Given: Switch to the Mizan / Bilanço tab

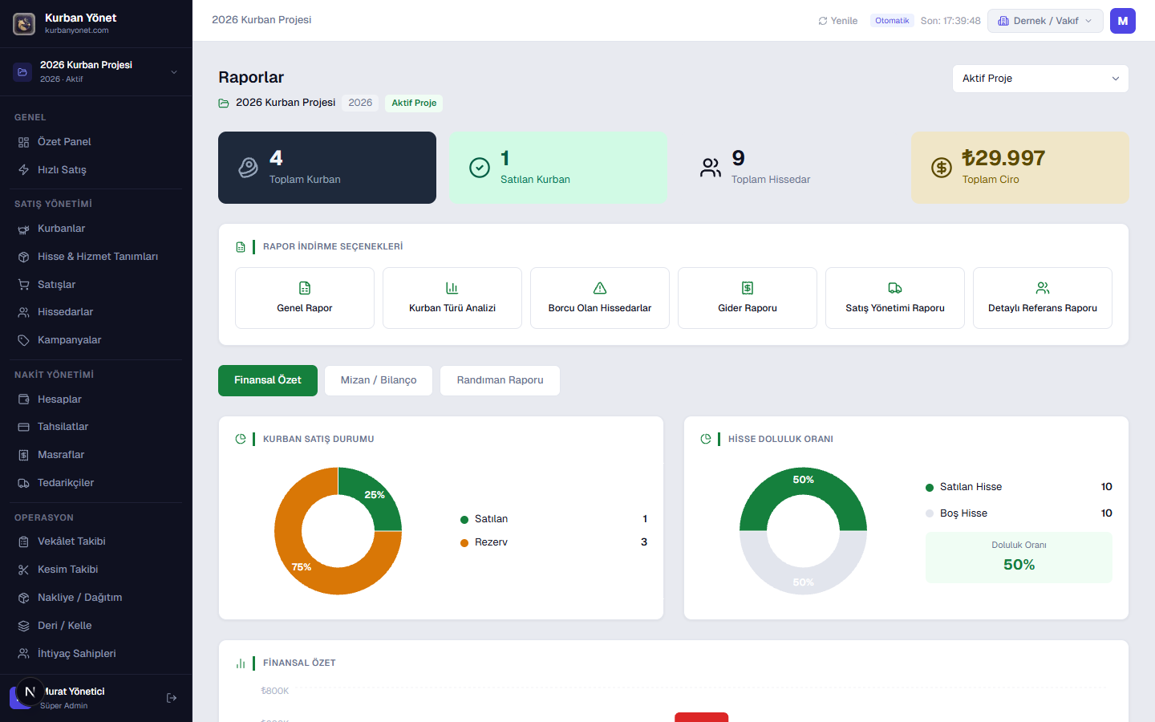Looking at the screenshot, I should point(379,380).
